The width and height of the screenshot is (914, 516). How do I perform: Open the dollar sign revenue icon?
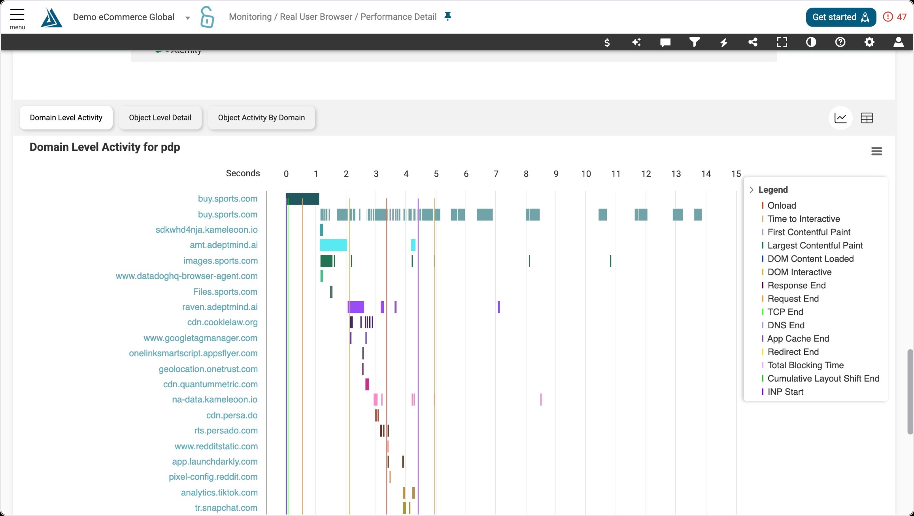click(x=607, y=42)
